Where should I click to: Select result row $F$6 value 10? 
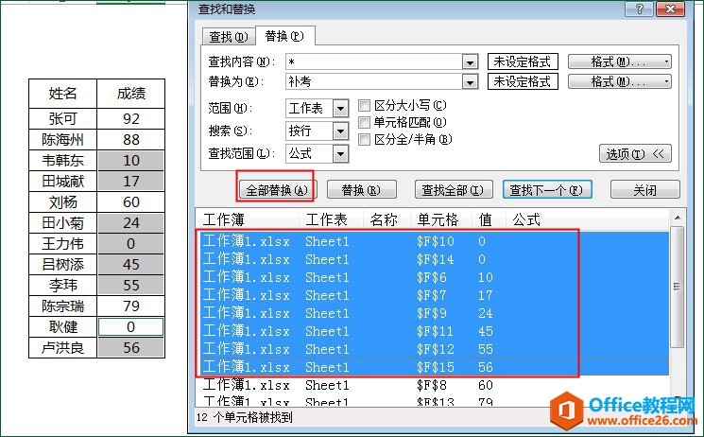pyautogui.click(x=433, y=277)
